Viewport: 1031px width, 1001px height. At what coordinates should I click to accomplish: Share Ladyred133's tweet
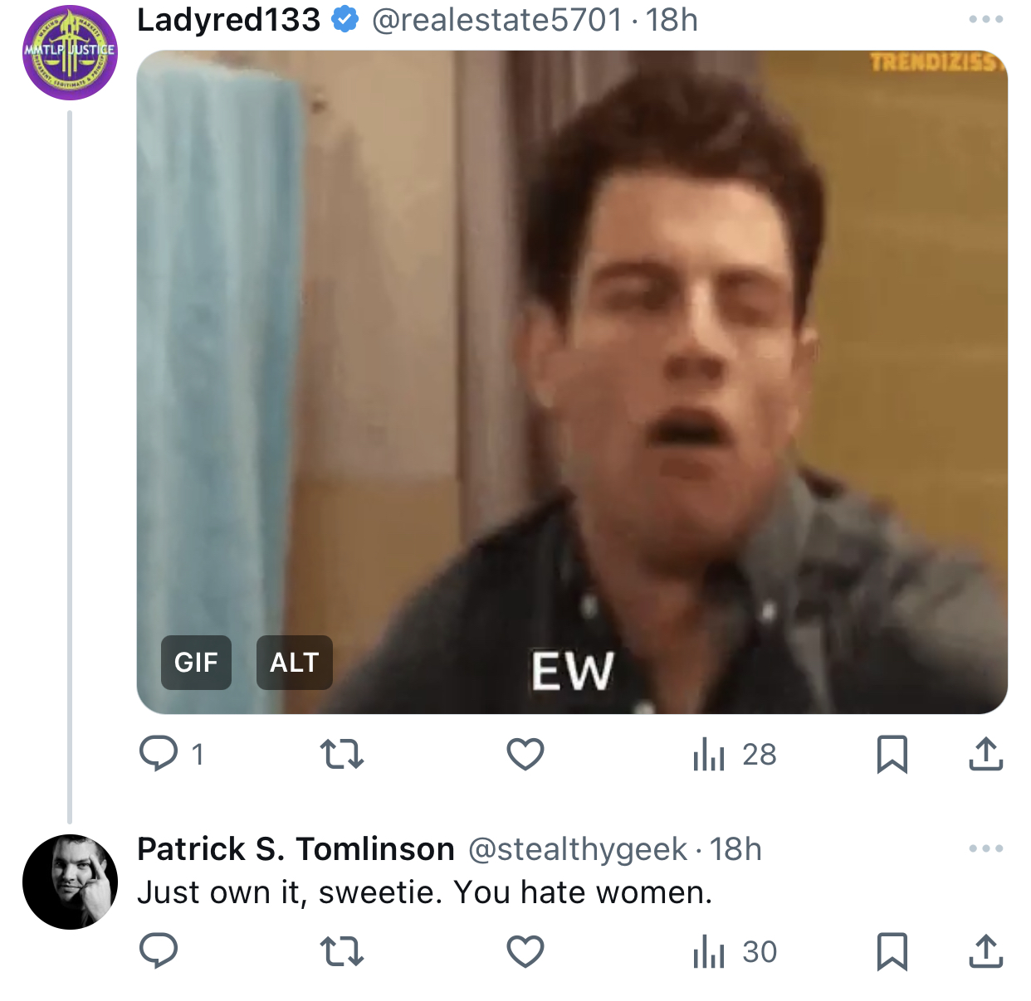point(986,754)
